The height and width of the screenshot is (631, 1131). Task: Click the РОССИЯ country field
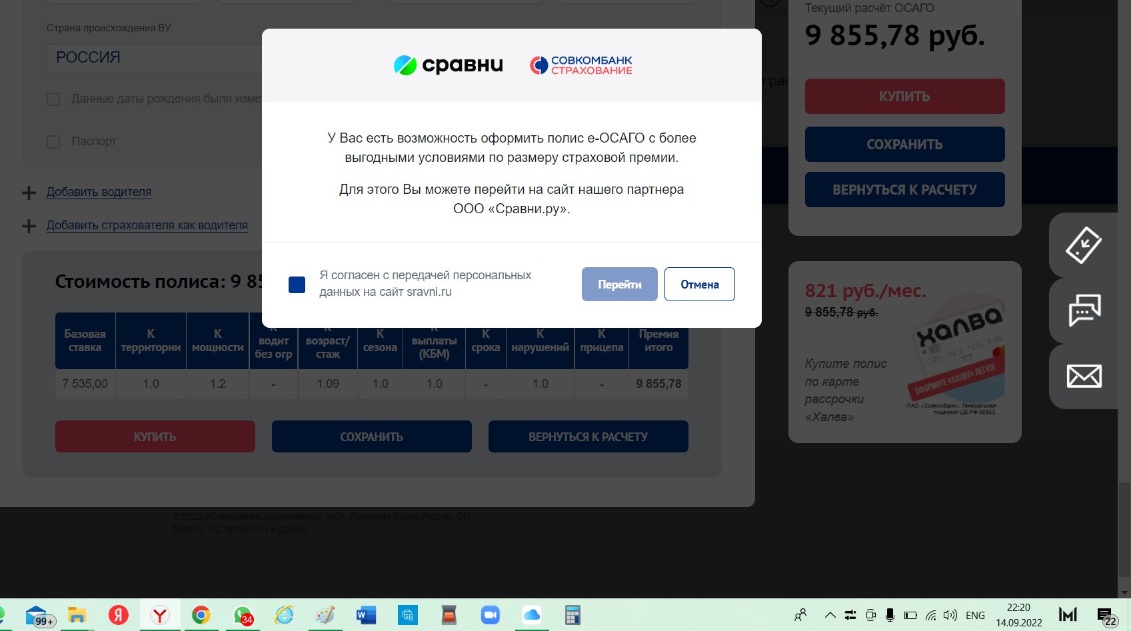(x=155, y=58)
